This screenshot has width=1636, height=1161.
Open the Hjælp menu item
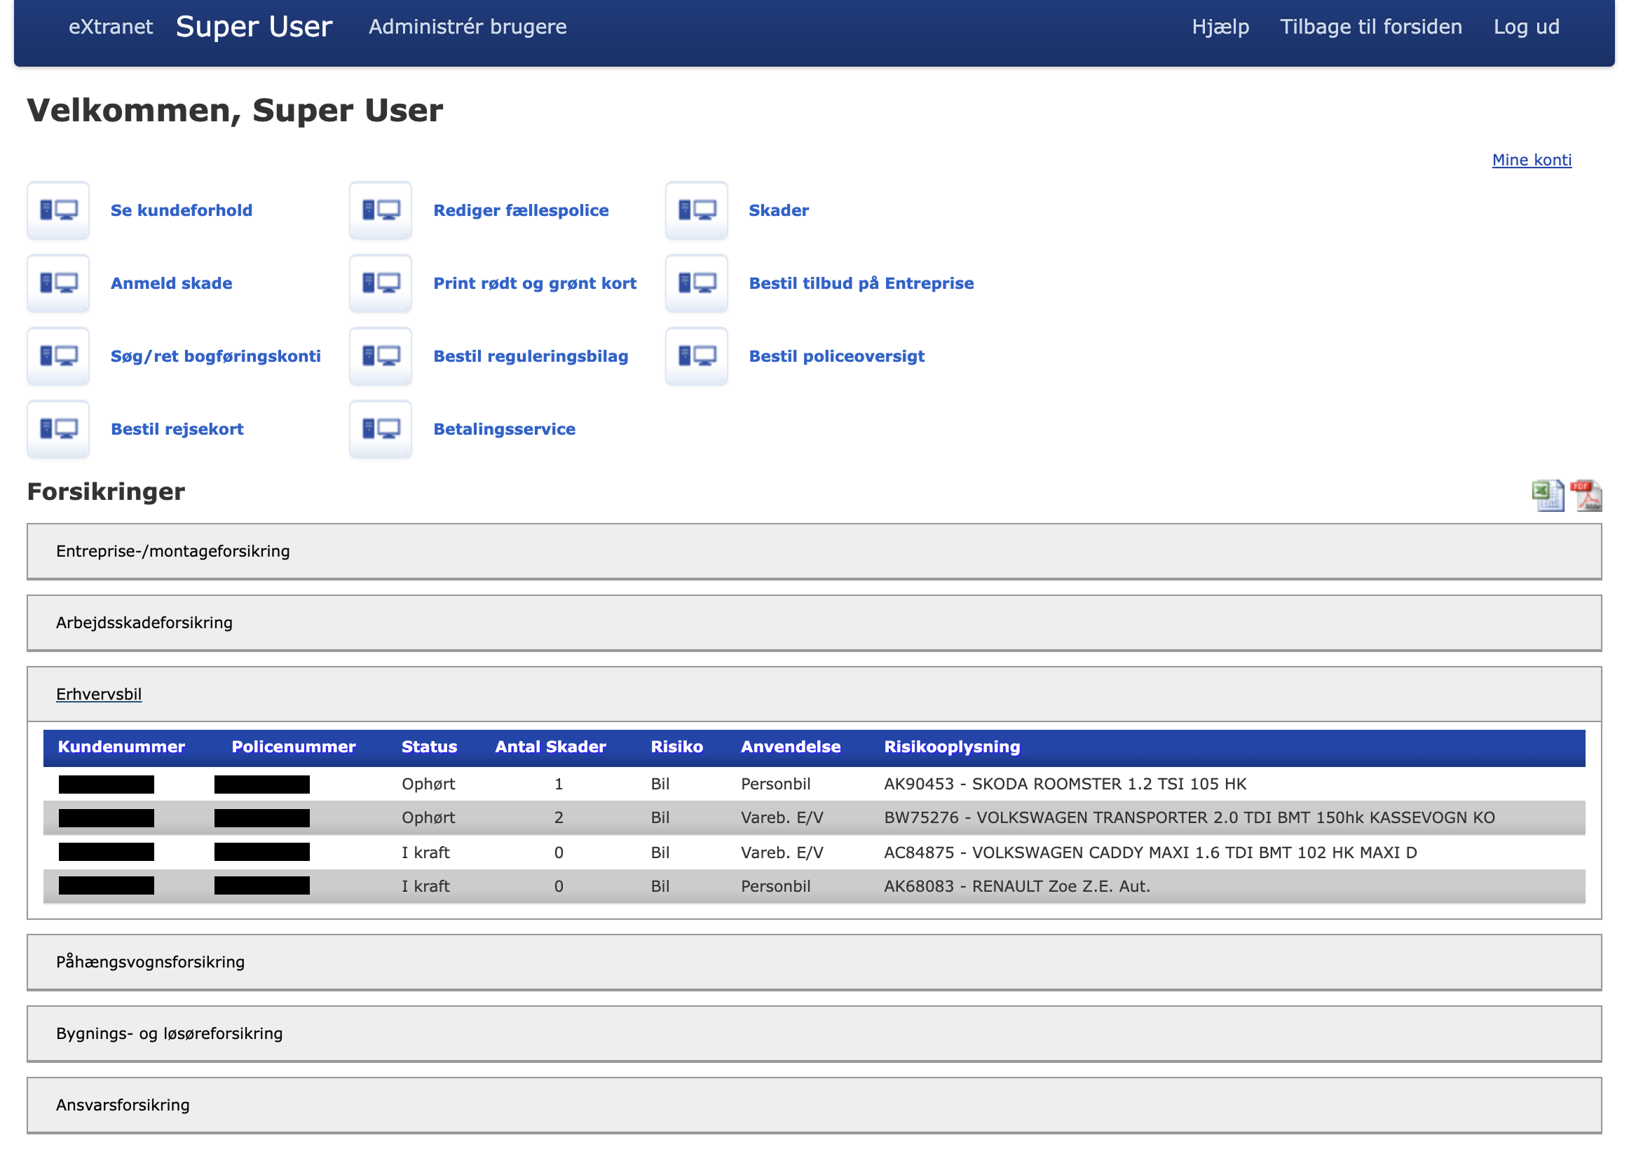[1220, 27]
